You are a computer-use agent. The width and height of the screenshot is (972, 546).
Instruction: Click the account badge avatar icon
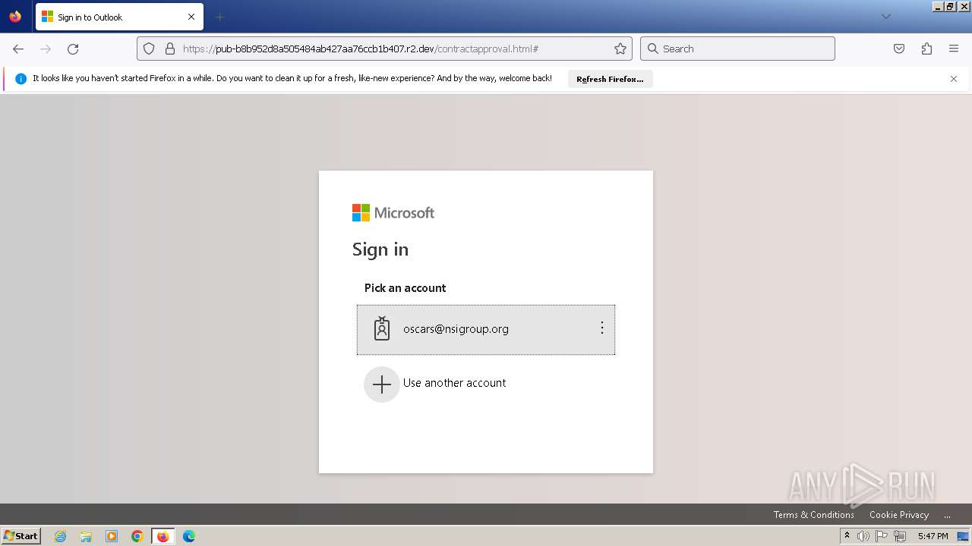coord(382,328)
